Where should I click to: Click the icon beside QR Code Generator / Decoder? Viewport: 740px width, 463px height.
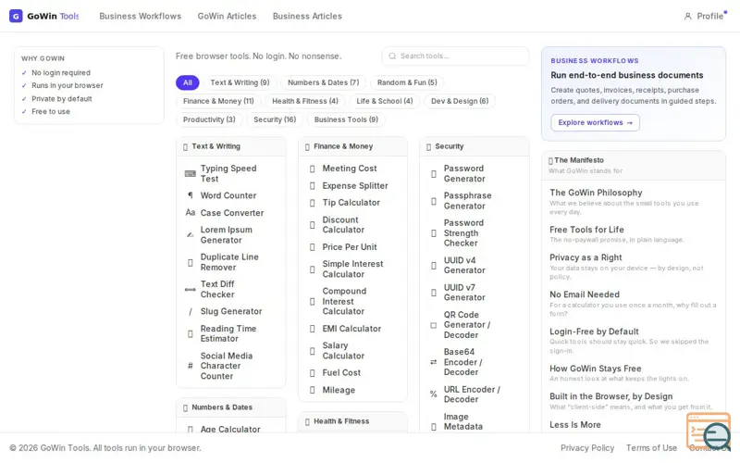tap(433, 325)
